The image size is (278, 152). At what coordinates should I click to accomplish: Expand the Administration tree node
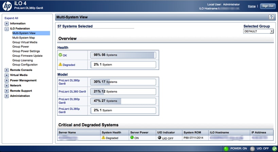(x=6, y=96)
